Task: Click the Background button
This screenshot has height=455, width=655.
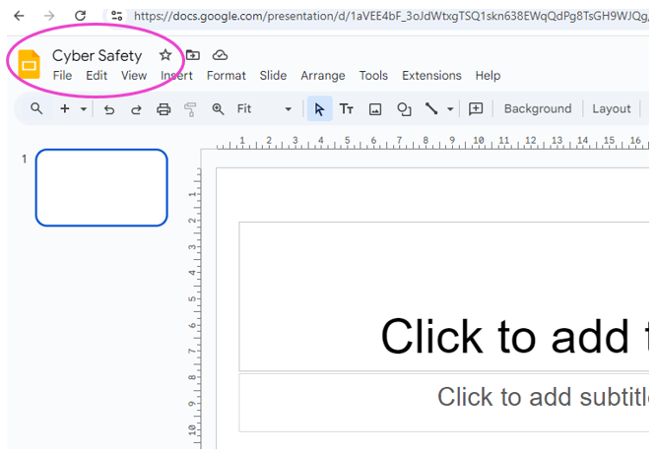Action: [x=537, y=109]
